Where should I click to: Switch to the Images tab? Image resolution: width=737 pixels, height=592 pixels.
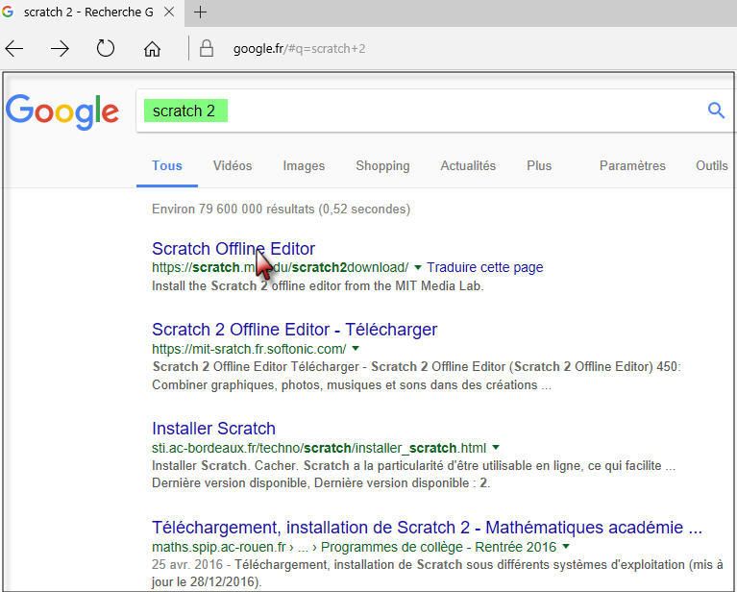coord(304,166)
